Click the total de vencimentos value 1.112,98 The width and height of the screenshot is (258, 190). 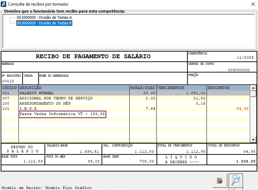click(196, 152)
